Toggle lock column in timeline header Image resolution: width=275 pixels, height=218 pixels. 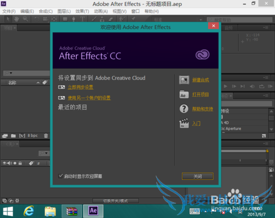pos(20,163)
